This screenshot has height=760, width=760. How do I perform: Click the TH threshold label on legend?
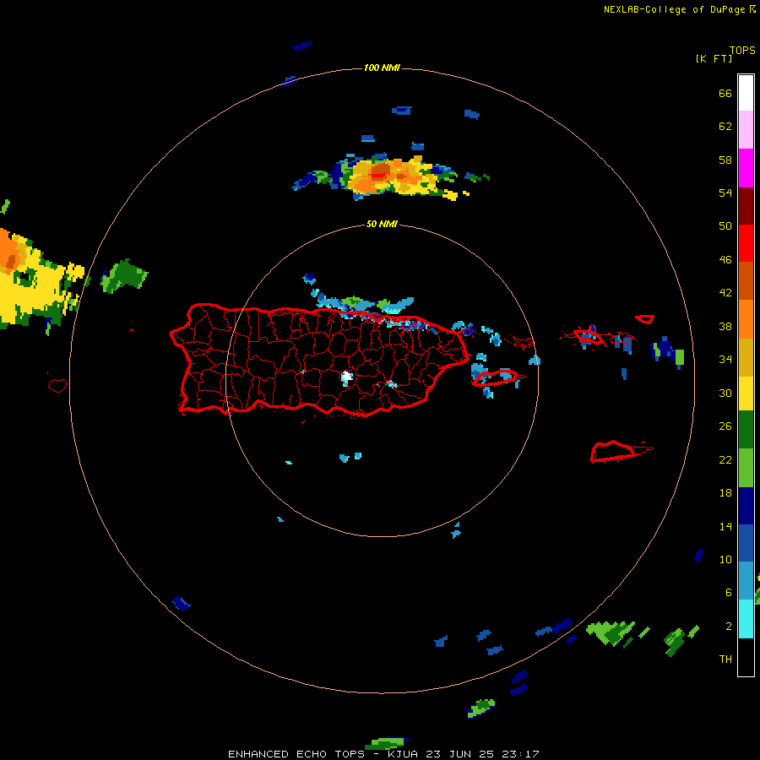(x=725, y=660)
